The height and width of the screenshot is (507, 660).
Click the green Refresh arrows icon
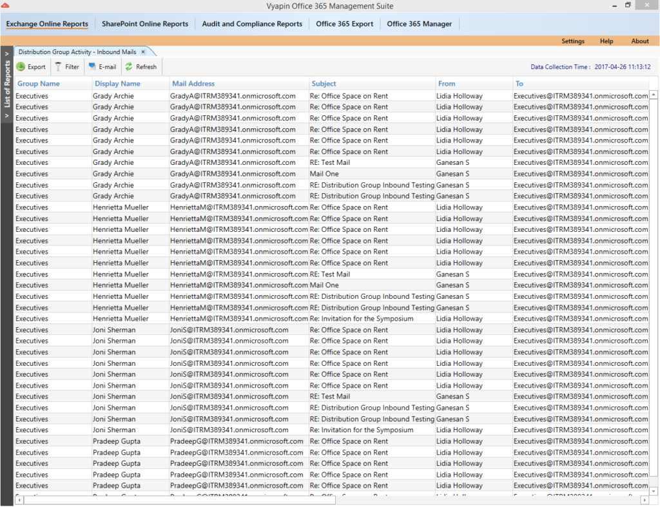(x=129, y=66)
